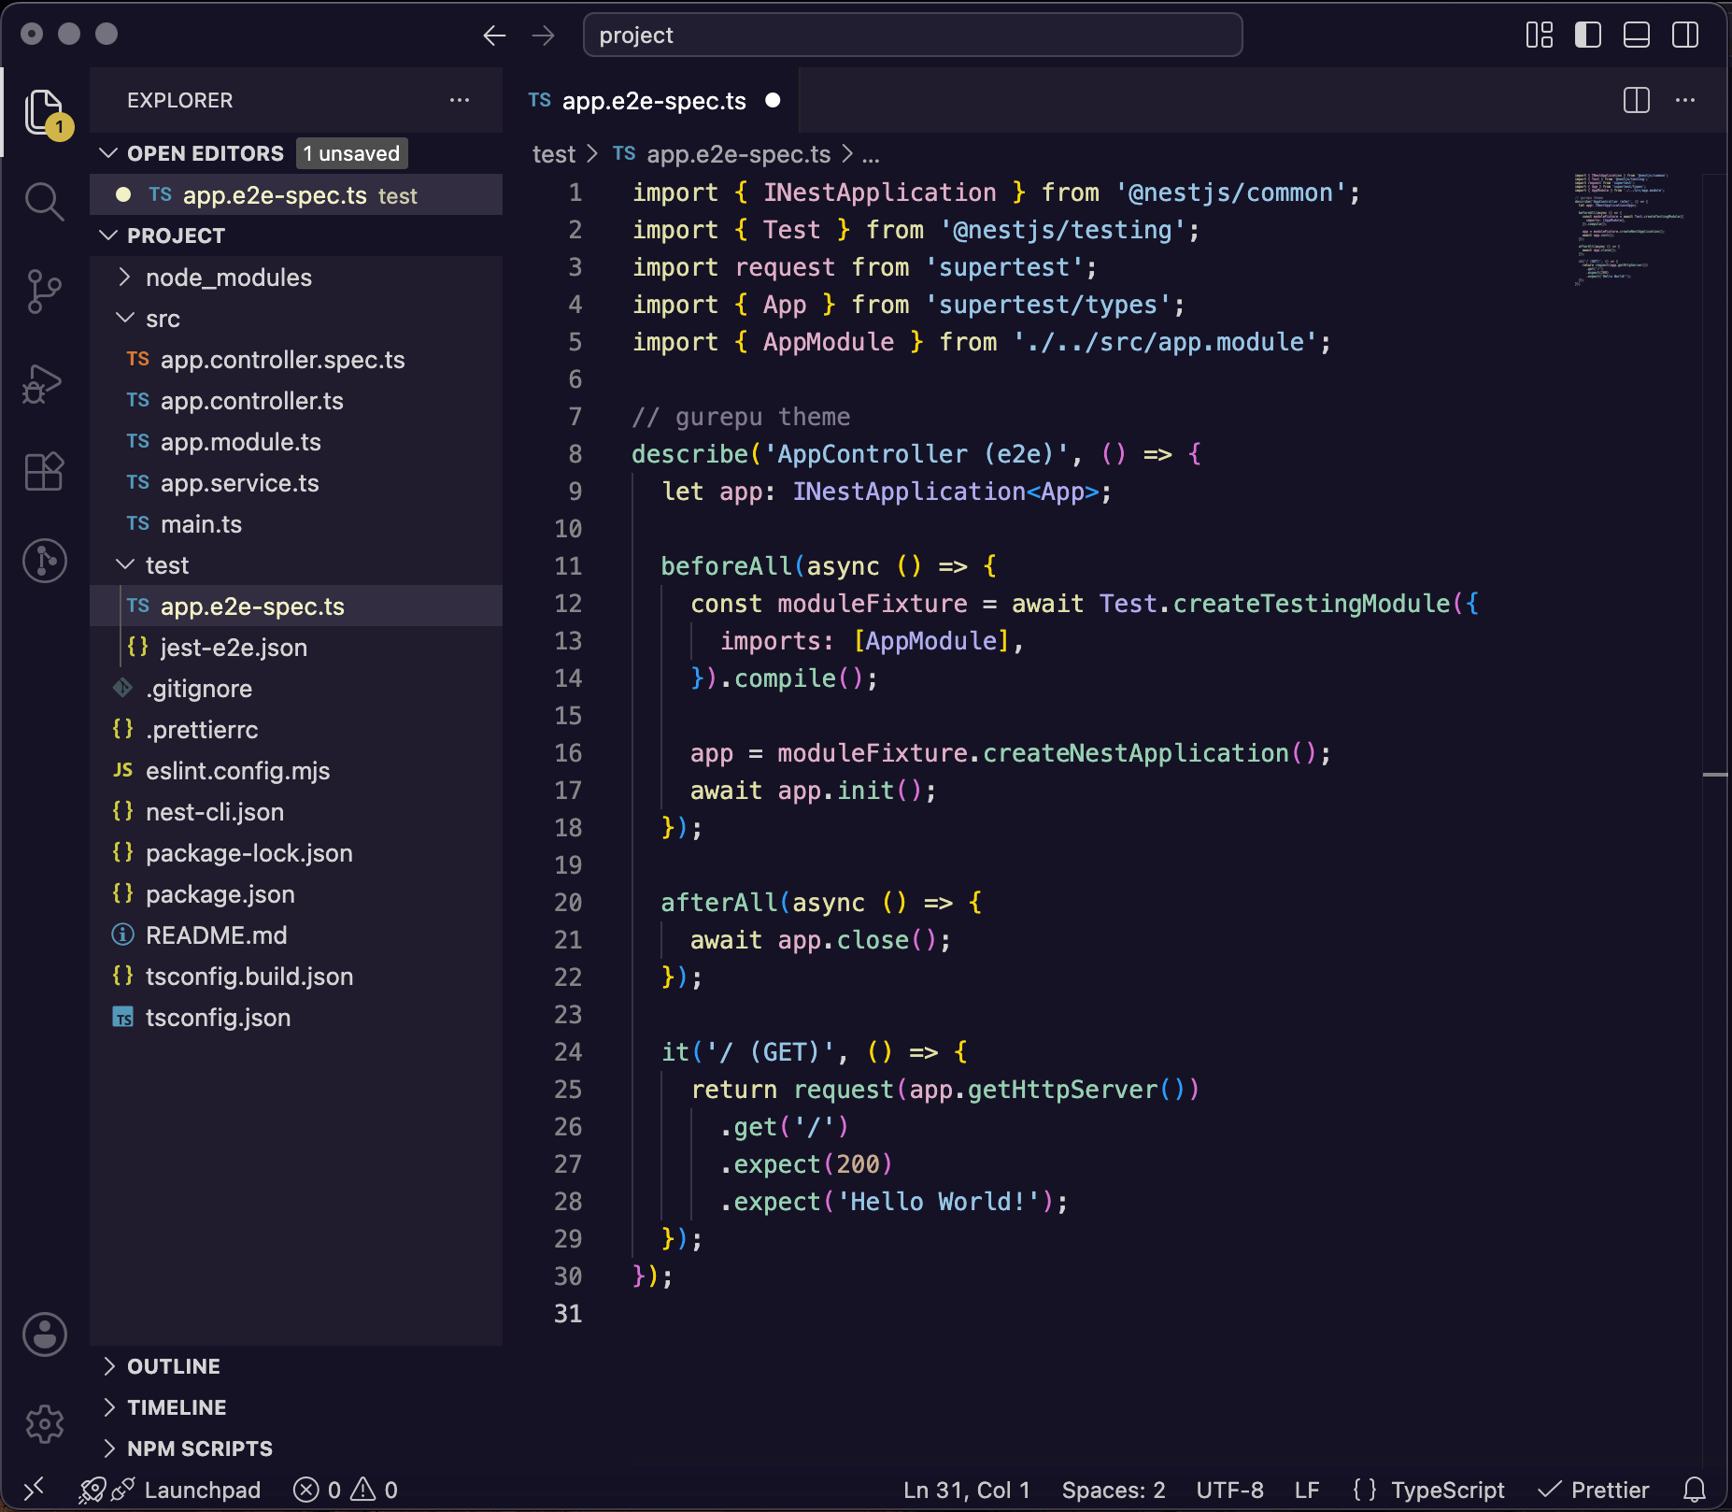Viewport: 1732px width, 1512px height.
Task: Change end of line sequence LF
Action: [x=1307, y=1490]
